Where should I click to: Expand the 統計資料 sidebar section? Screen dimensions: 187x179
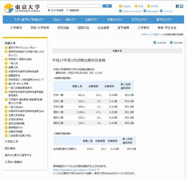(x=10, y=148)
